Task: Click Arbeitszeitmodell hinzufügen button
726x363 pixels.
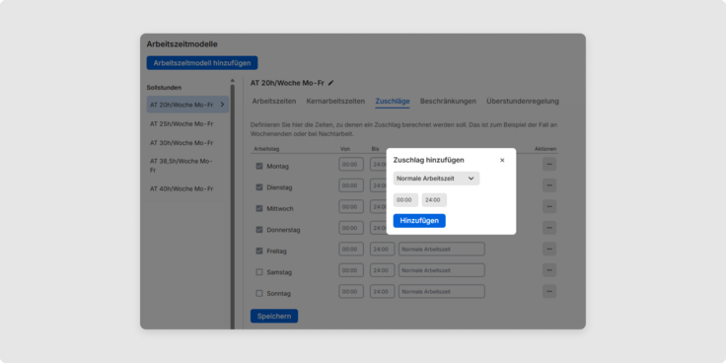Action: click(x=202, y=63)
